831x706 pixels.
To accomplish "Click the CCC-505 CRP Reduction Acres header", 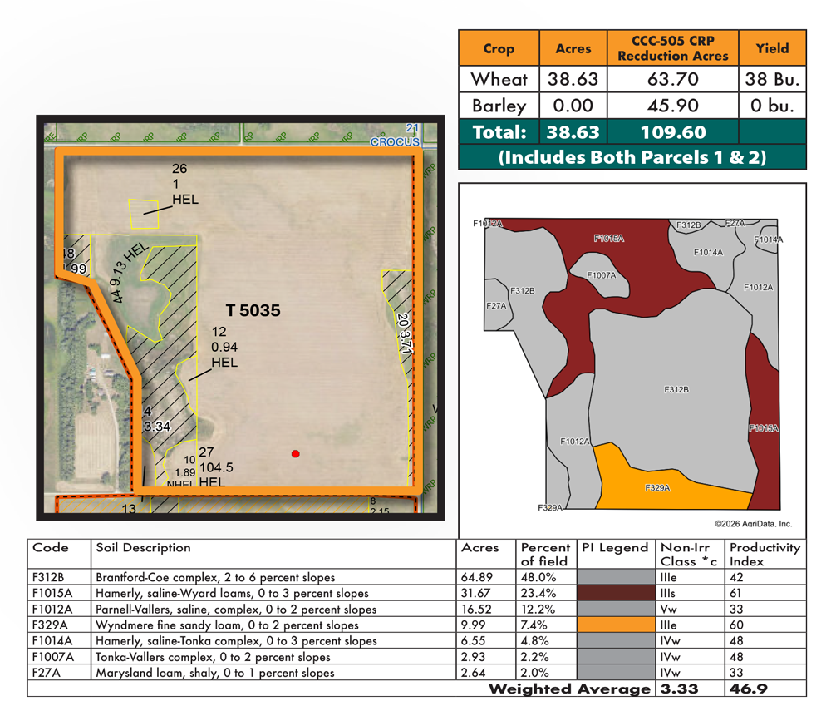I will (x=672, y=49).
